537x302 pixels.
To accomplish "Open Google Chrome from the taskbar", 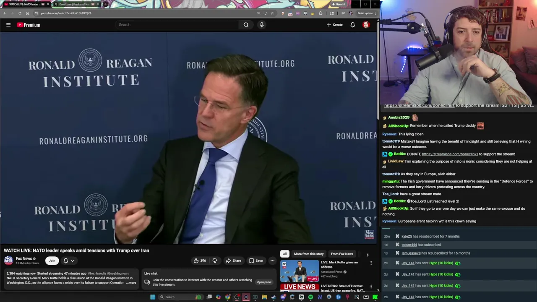I will [227, 297].
